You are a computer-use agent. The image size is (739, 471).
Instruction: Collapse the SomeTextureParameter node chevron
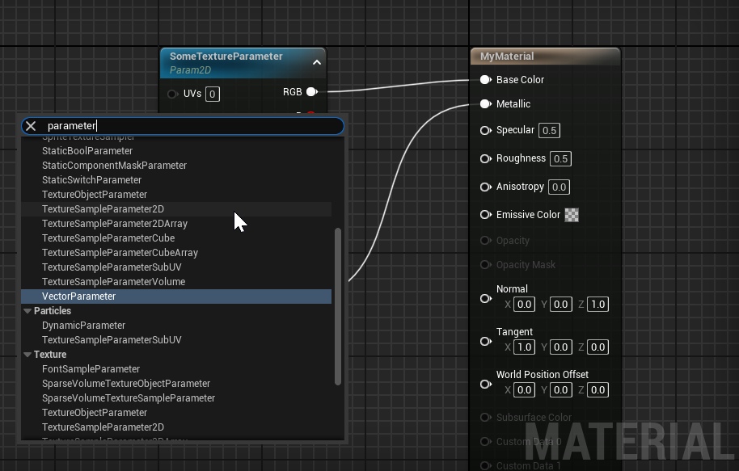317,62
